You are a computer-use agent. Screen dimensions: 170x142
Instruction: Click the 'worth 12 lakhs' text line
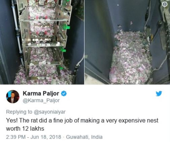(25, 129)
